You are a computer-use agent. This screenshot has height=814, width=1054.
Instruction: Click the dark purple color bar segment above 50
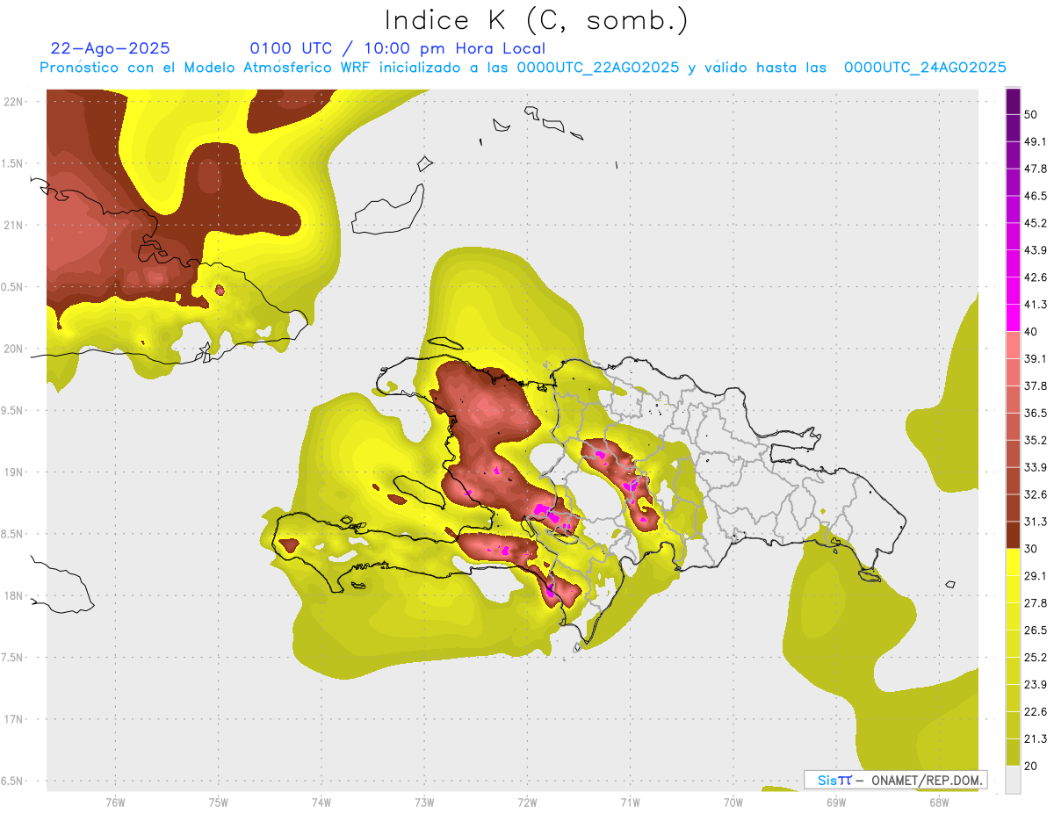point(1013,101)
